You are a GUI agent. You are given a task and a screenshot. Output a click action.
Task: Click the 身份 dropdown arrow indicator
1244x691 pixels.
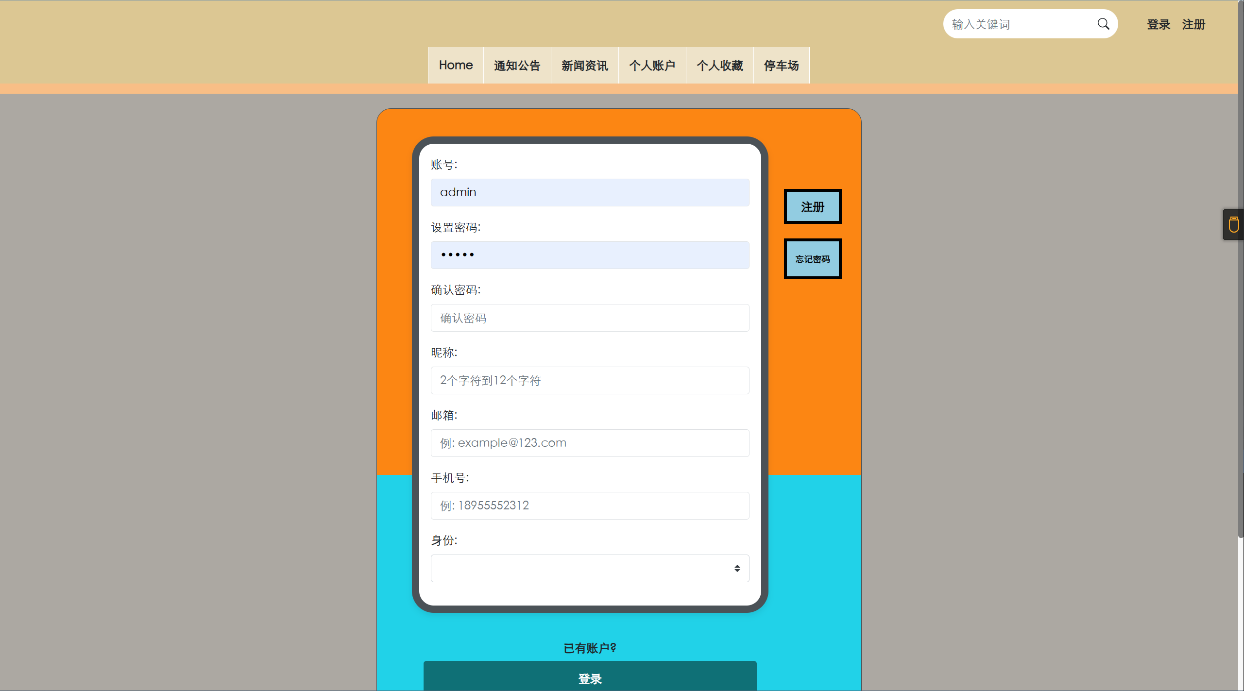click(x=737, y=568)
